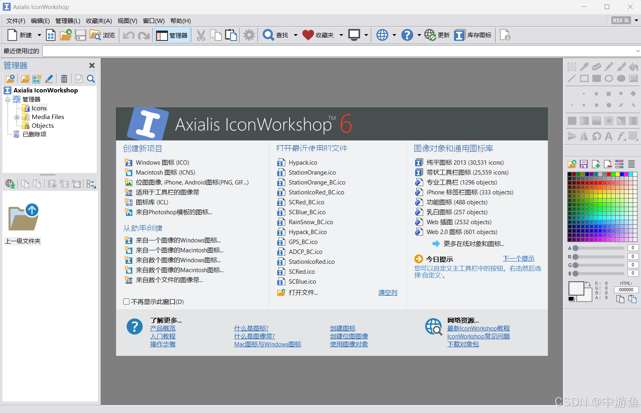This screenshot has width=641, height=413.
Task: Select the paint bucket fill tool
Action: point(633,67)
